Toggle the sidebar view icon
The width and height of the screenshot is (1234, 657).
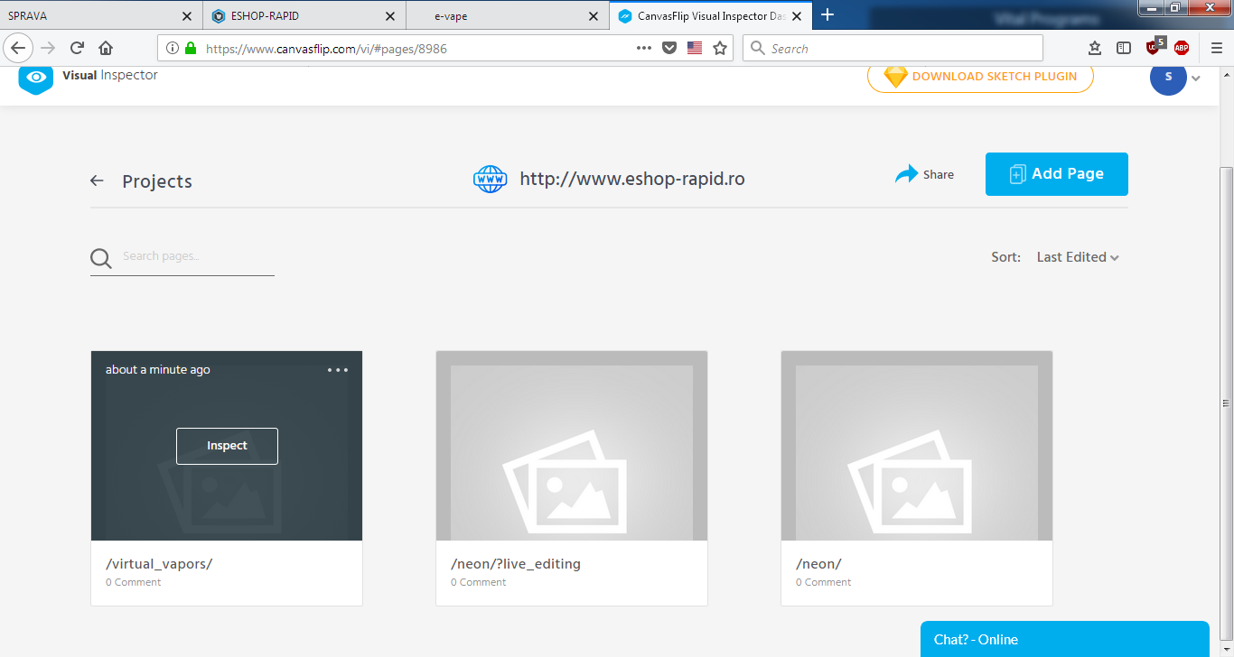[1123, 48]
